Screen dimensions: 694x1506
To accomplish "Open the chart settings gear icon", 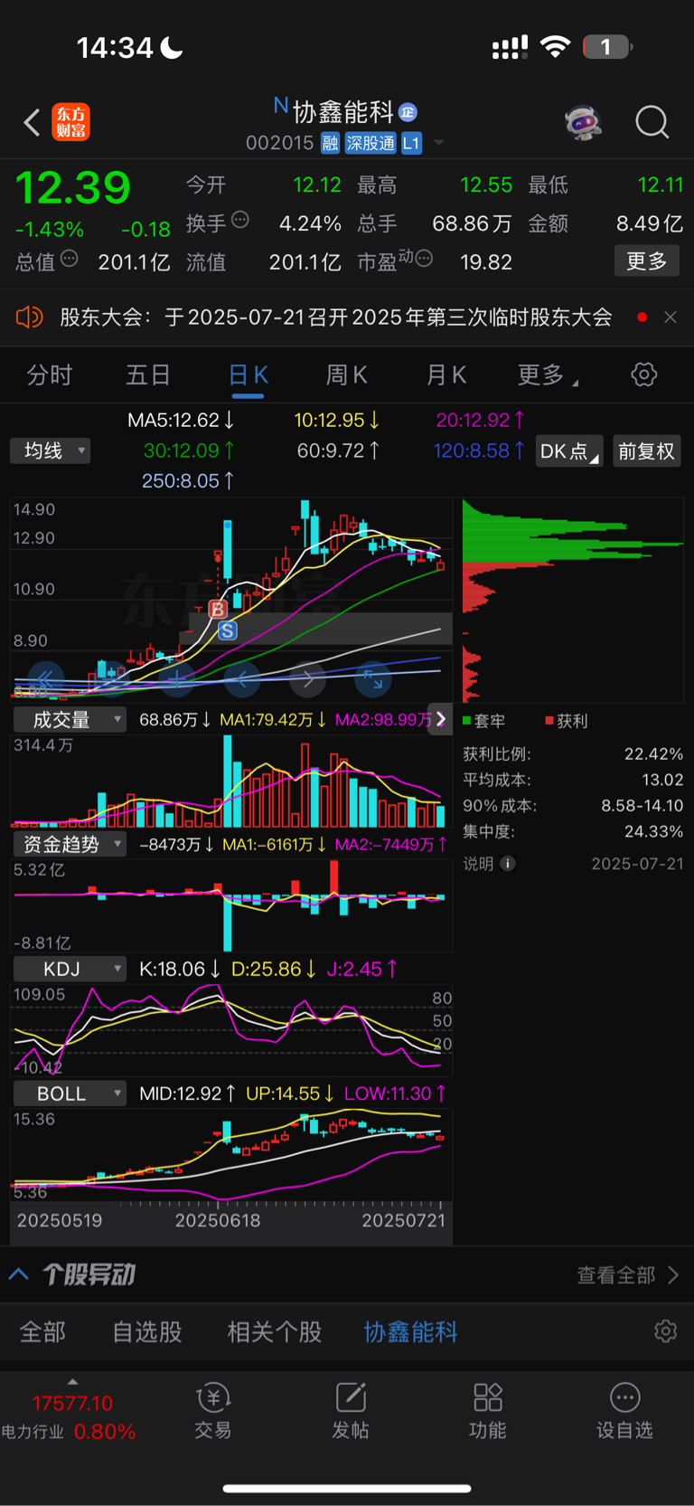I will (x=643, y=374).
